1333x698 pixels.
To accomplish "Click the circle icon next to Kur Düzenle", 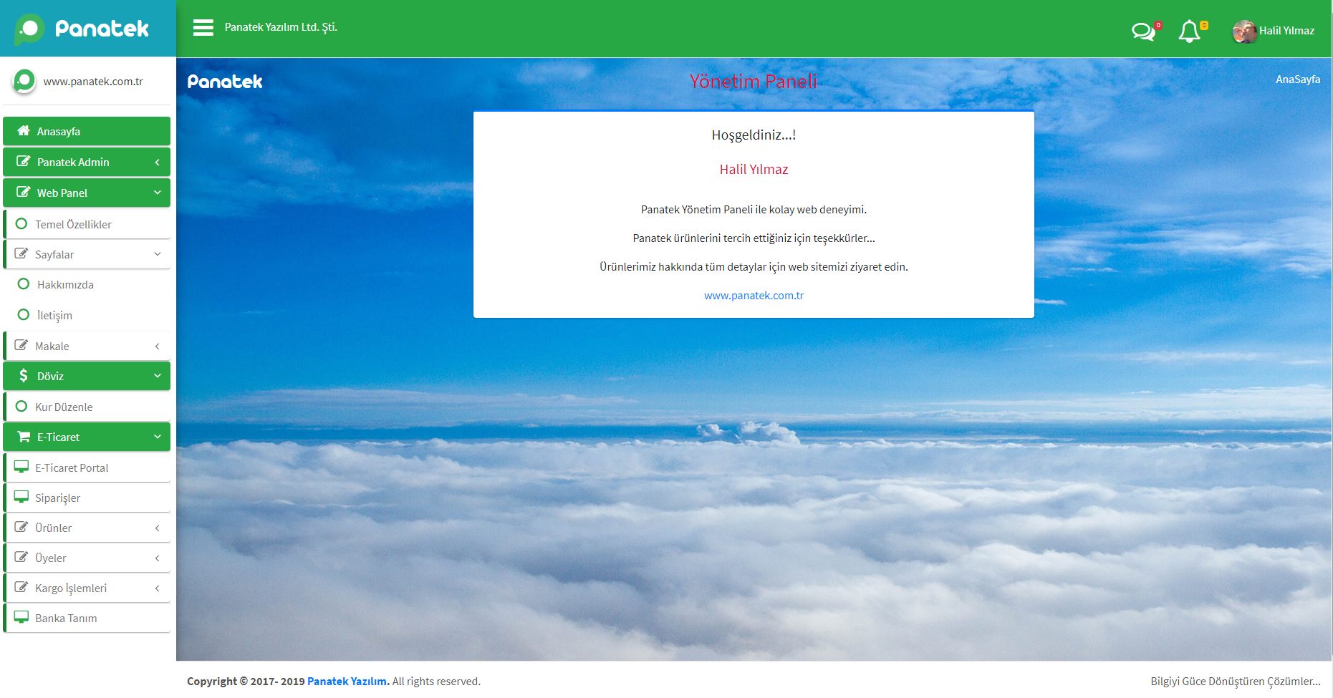I will click(x=21, y=406).
